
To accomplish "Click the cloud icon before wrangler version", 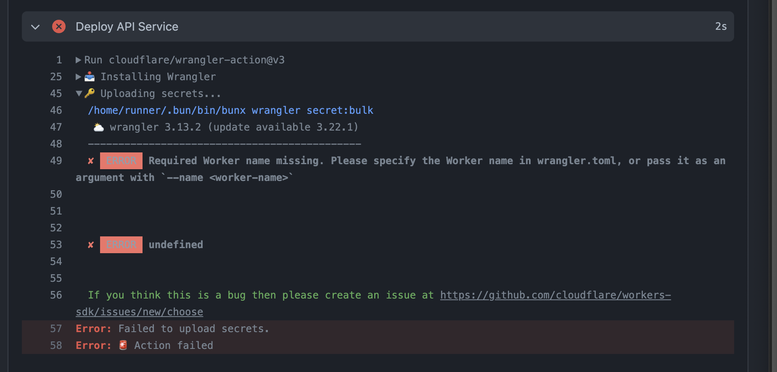I will coord(98,127).
